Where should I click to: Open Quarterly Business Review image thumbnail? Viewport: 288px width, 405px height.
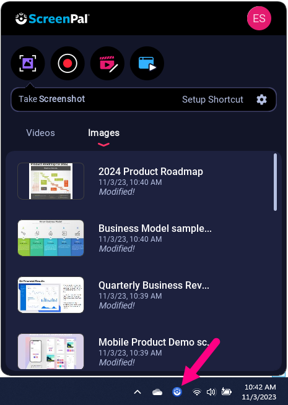click(51, 295)
